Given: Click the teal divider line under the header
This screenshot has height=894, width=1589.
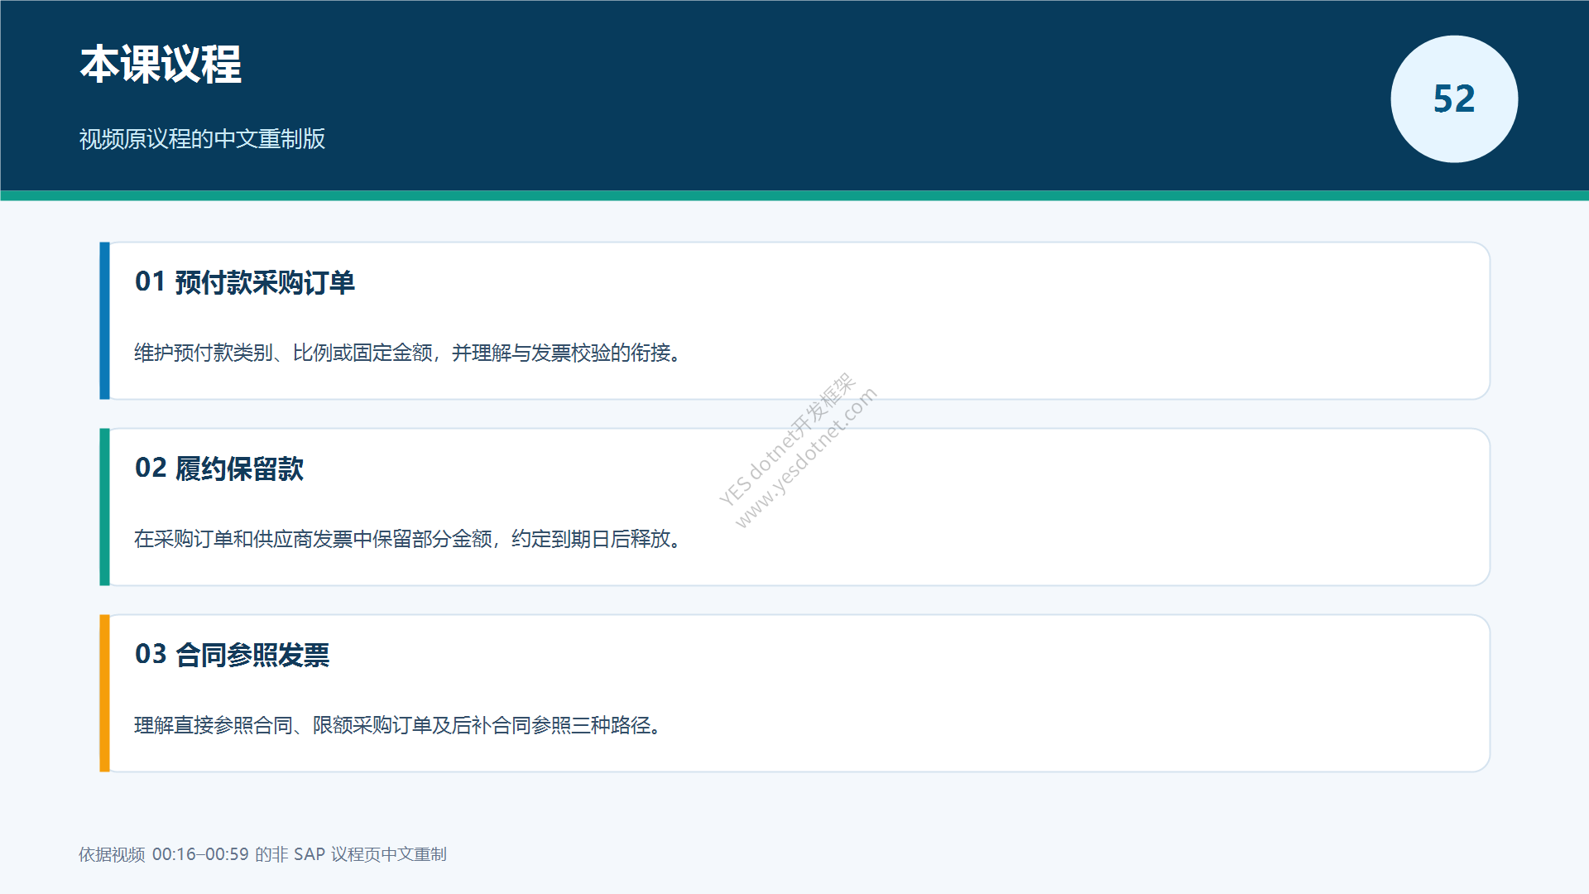Looking at the screenshot, I should [x=794, y=195].
